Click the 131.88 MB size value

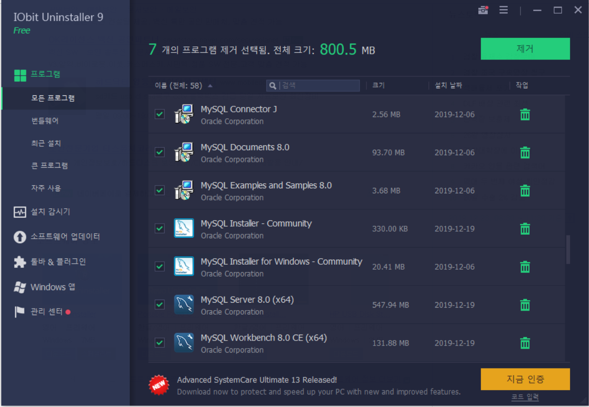click(x=391, y=343)
